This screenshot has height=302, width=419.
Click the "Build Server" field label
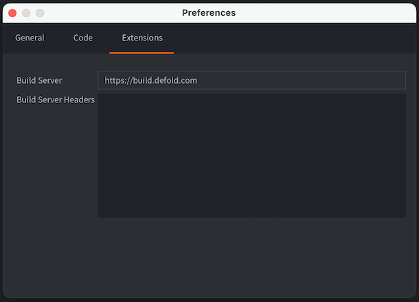(x=39, y=80)
